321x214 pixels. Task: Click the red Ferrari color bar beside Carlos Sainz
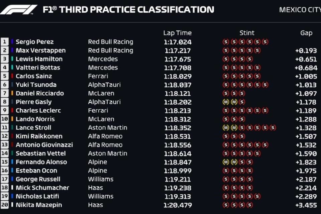tap(12, 76)
